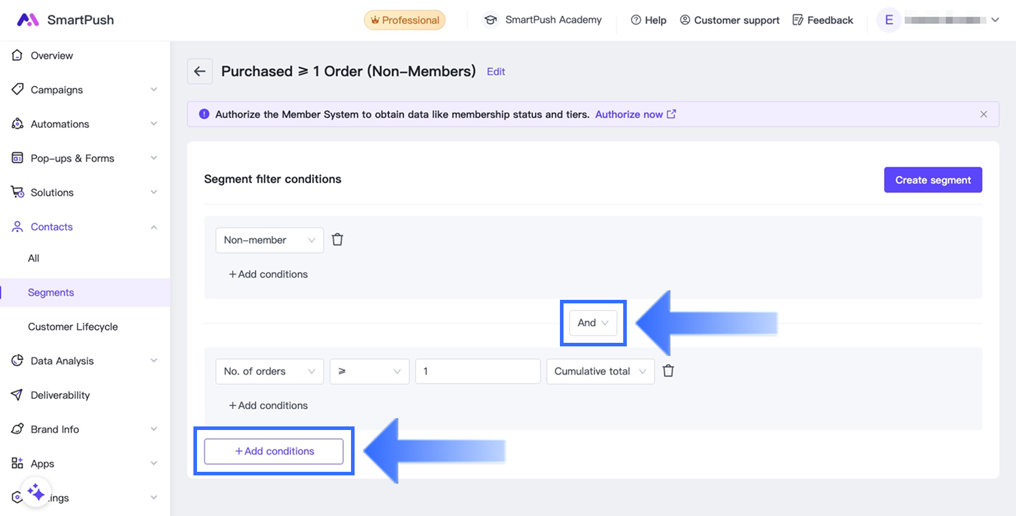
Task: Go to Customer Lifecycle page
Action: [x=73, y=327]
